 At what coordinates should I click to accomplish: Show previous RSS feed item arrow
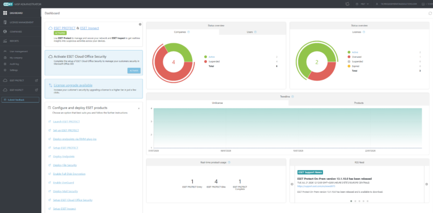tap(292, 184)
